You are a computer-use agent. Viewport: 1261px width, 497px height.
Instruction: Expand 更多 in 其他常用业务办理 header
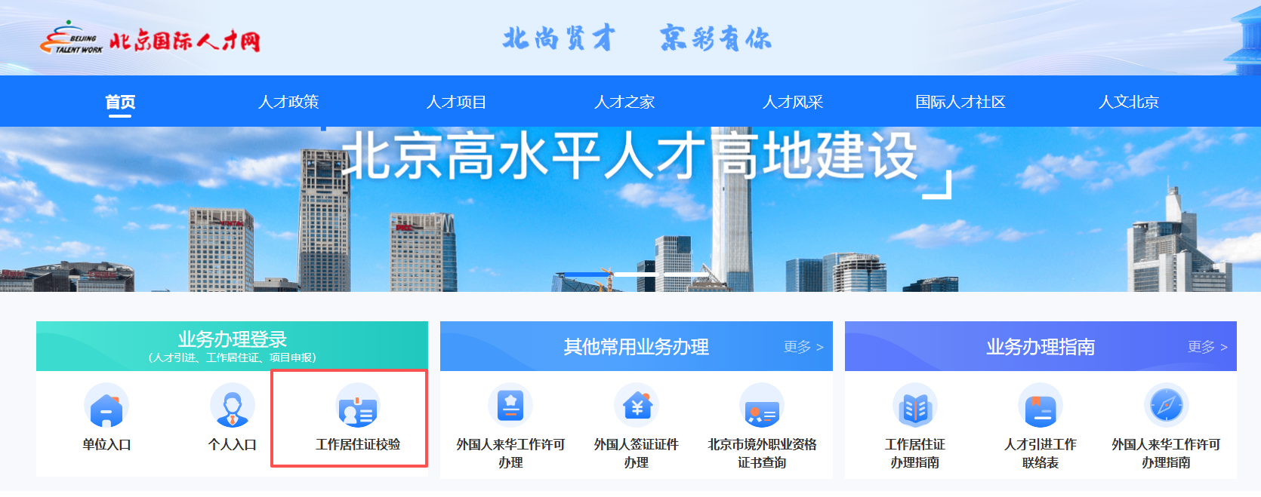click(803, 347)
